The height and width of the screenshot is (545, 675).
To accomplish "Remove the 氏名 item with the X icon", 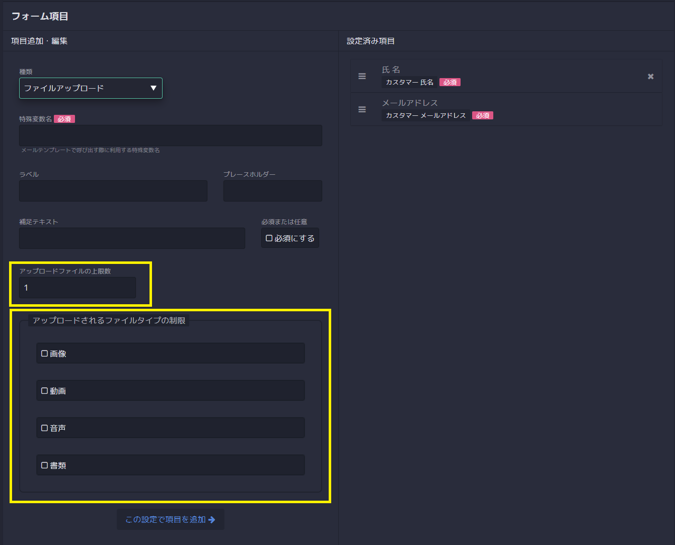I will [x=650, y=77].
